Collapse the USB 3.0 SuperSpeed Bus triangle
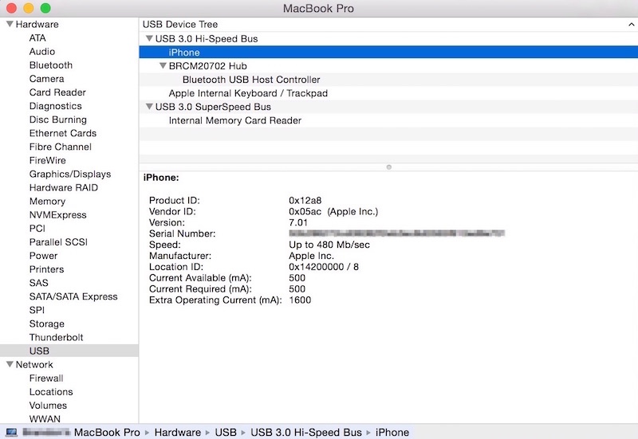This screenshot has height=439, width=638. (x=149, y=107)
